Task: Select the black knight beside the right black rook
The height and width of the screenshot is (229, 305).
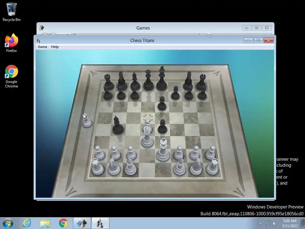Action: [x=188, y=81]
